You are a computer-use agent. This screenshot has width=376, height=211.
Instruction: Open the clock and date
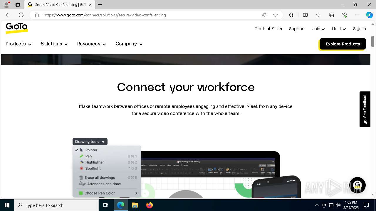click(351, 205)
